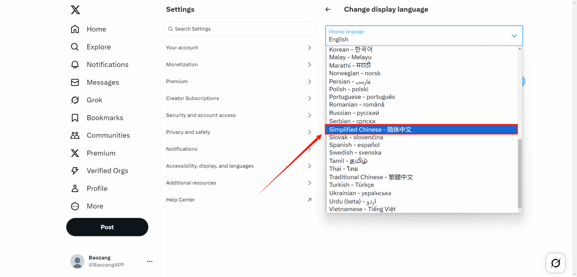Click the language list scrollbar
The image size is (577, 277).
tap(520, 173)
